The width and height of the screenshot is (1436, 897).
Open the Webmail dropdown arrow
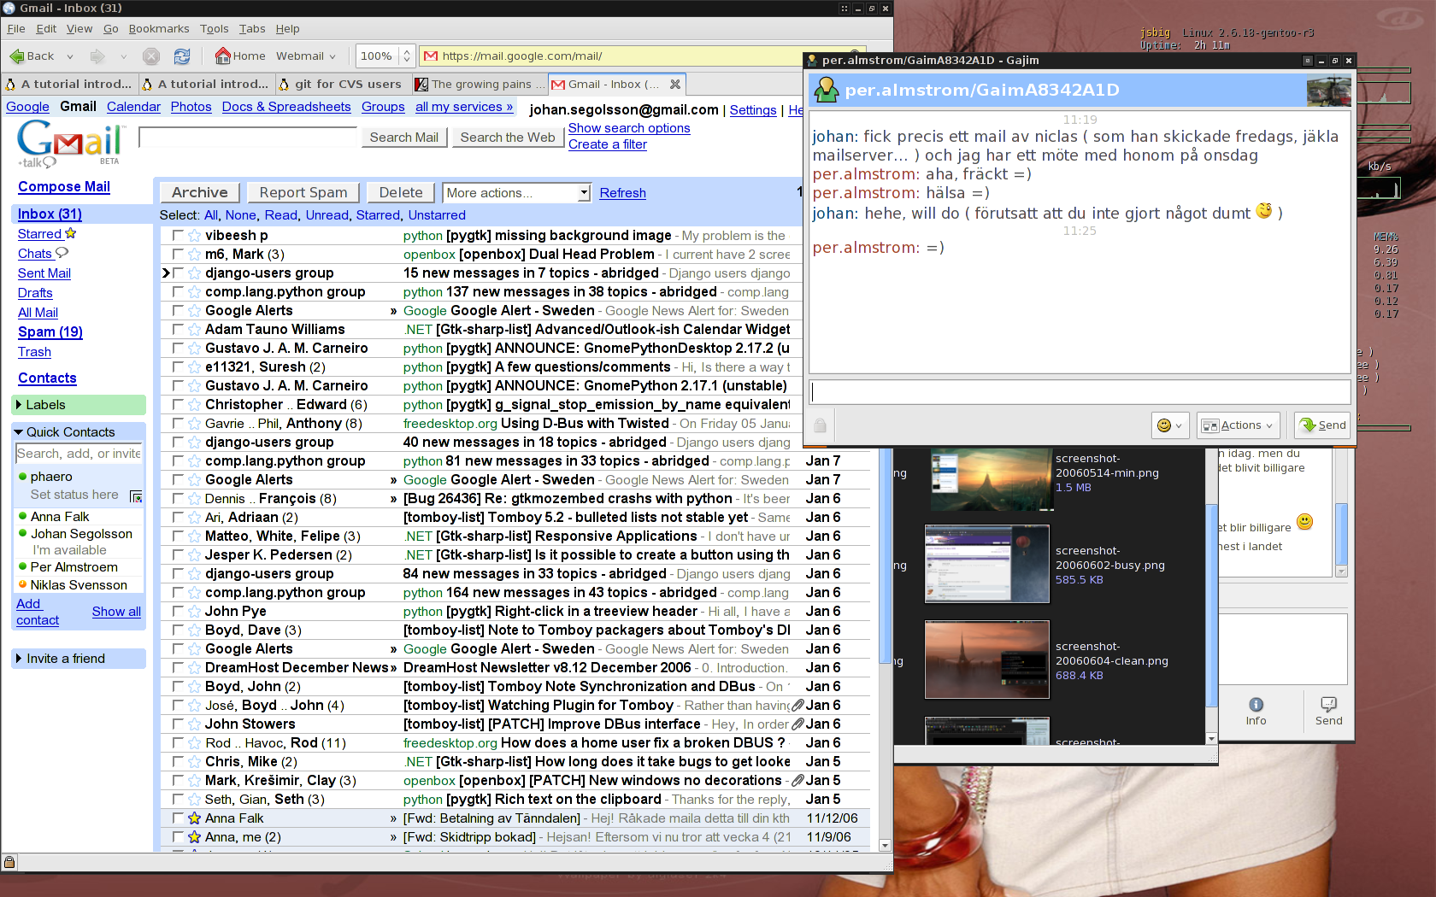tap(333, 56)
